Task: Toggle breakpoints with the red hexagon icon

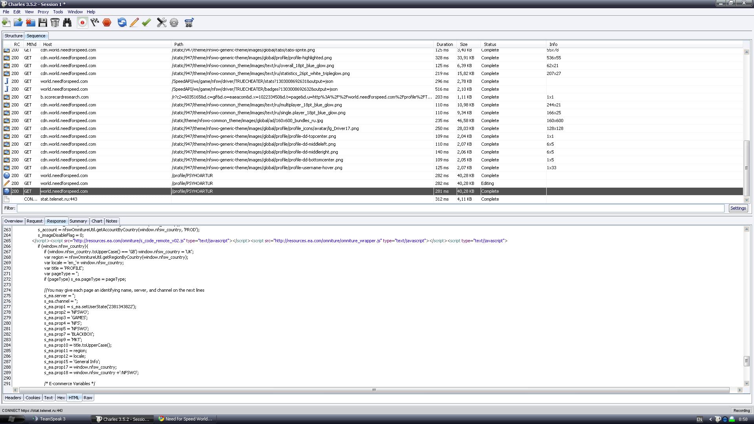Action: 107,22
